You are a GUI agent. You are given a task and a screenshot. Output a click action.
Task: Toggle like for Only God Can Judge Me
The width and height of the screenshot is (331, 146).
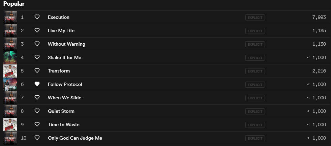click(37, 138)
